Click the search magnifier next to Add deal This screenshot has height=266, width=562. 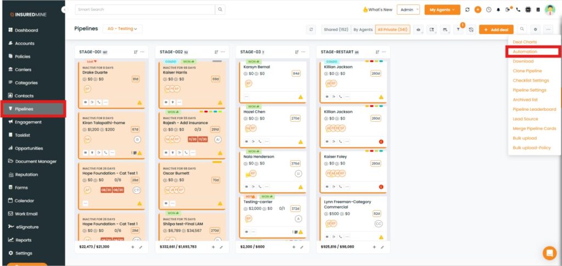521,29
